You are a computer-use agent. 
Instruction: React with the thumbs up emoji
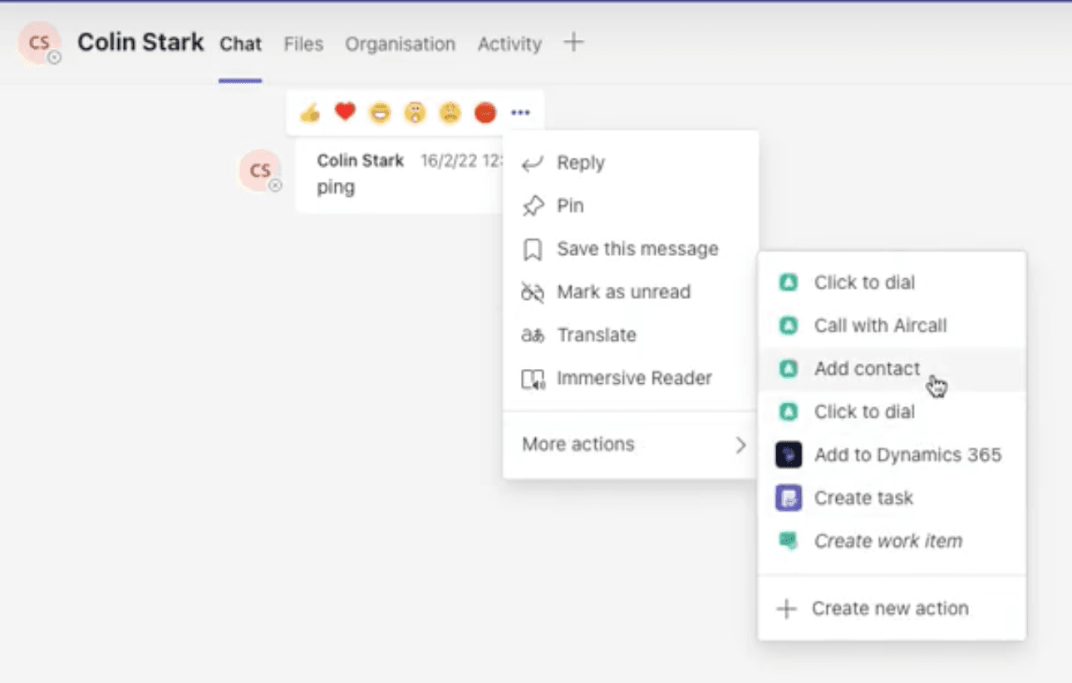click(x=309, y=113)
